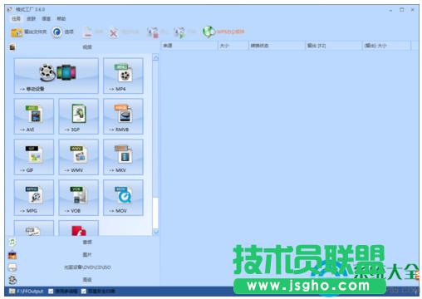The image size is (422, 299).
Task: Open the 语言 (Language) menu
Action: [46, 18]
